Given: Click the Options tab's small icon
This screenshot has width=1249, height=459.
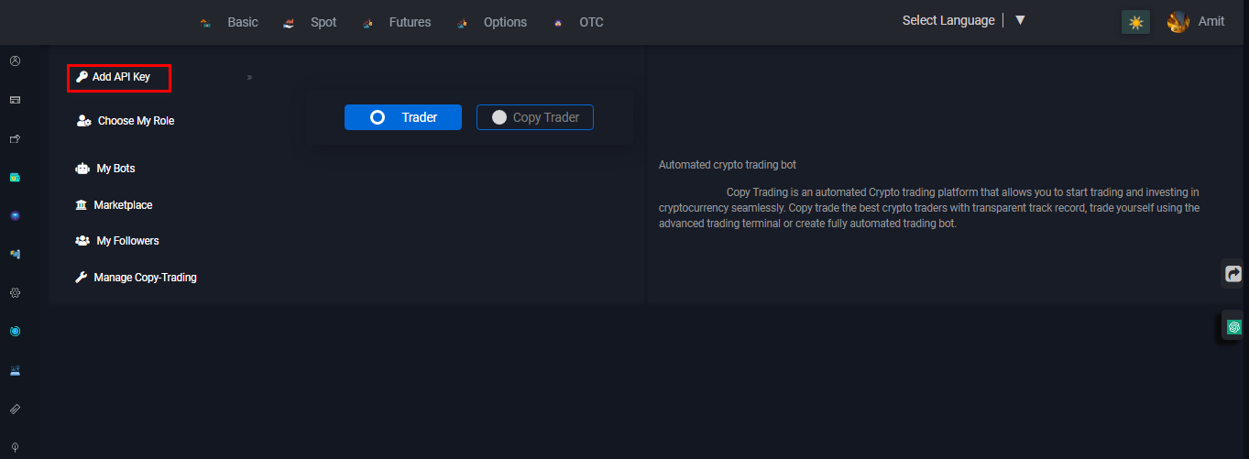Looking at the screenshot, I should tap(462, 23).
